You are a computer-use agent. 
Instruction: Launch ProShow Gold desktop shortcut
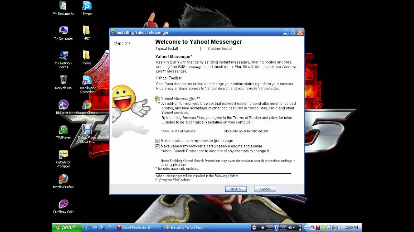[x=63, y=207]
